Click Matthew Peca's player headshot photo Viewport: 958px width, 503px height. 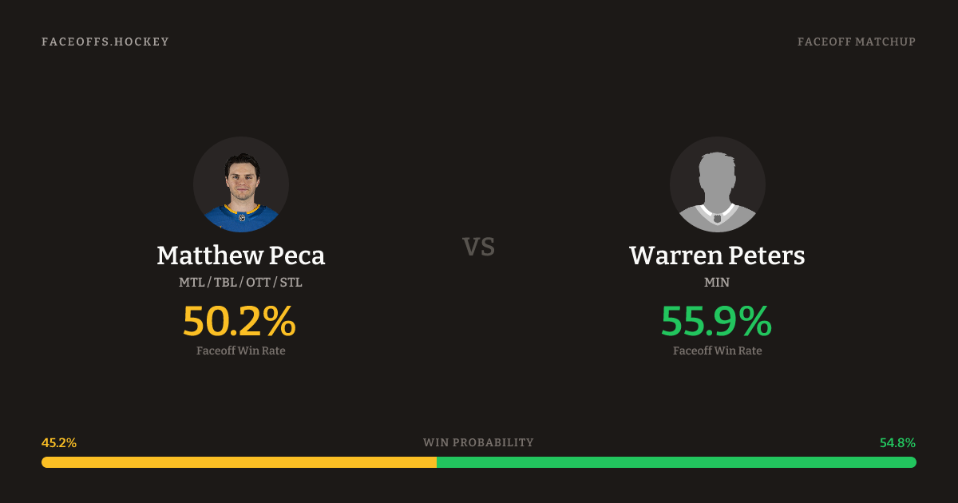pyautogui.click(x=241, y=184)
